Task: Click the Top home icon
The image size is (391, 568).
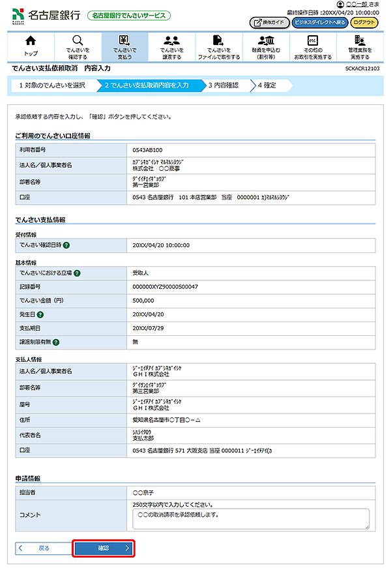Action: tap(31, 41)
